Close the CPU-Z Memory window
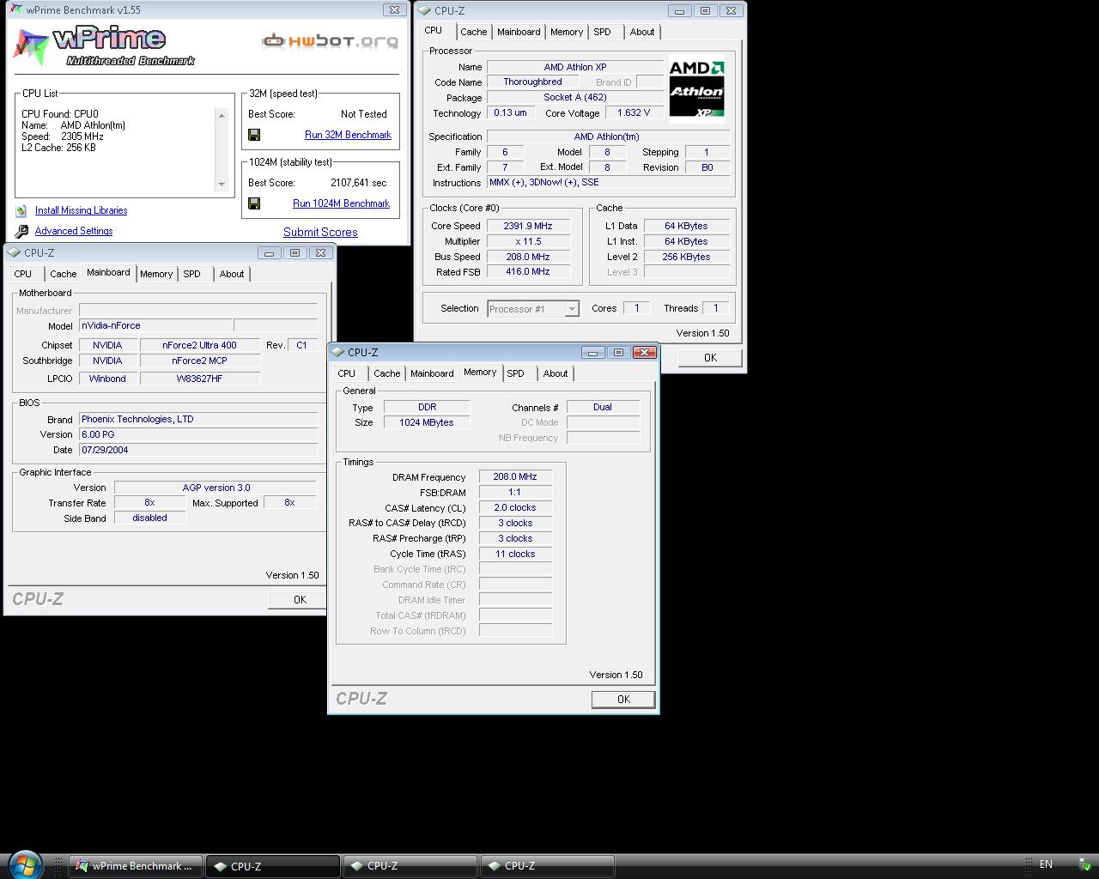 644,352
